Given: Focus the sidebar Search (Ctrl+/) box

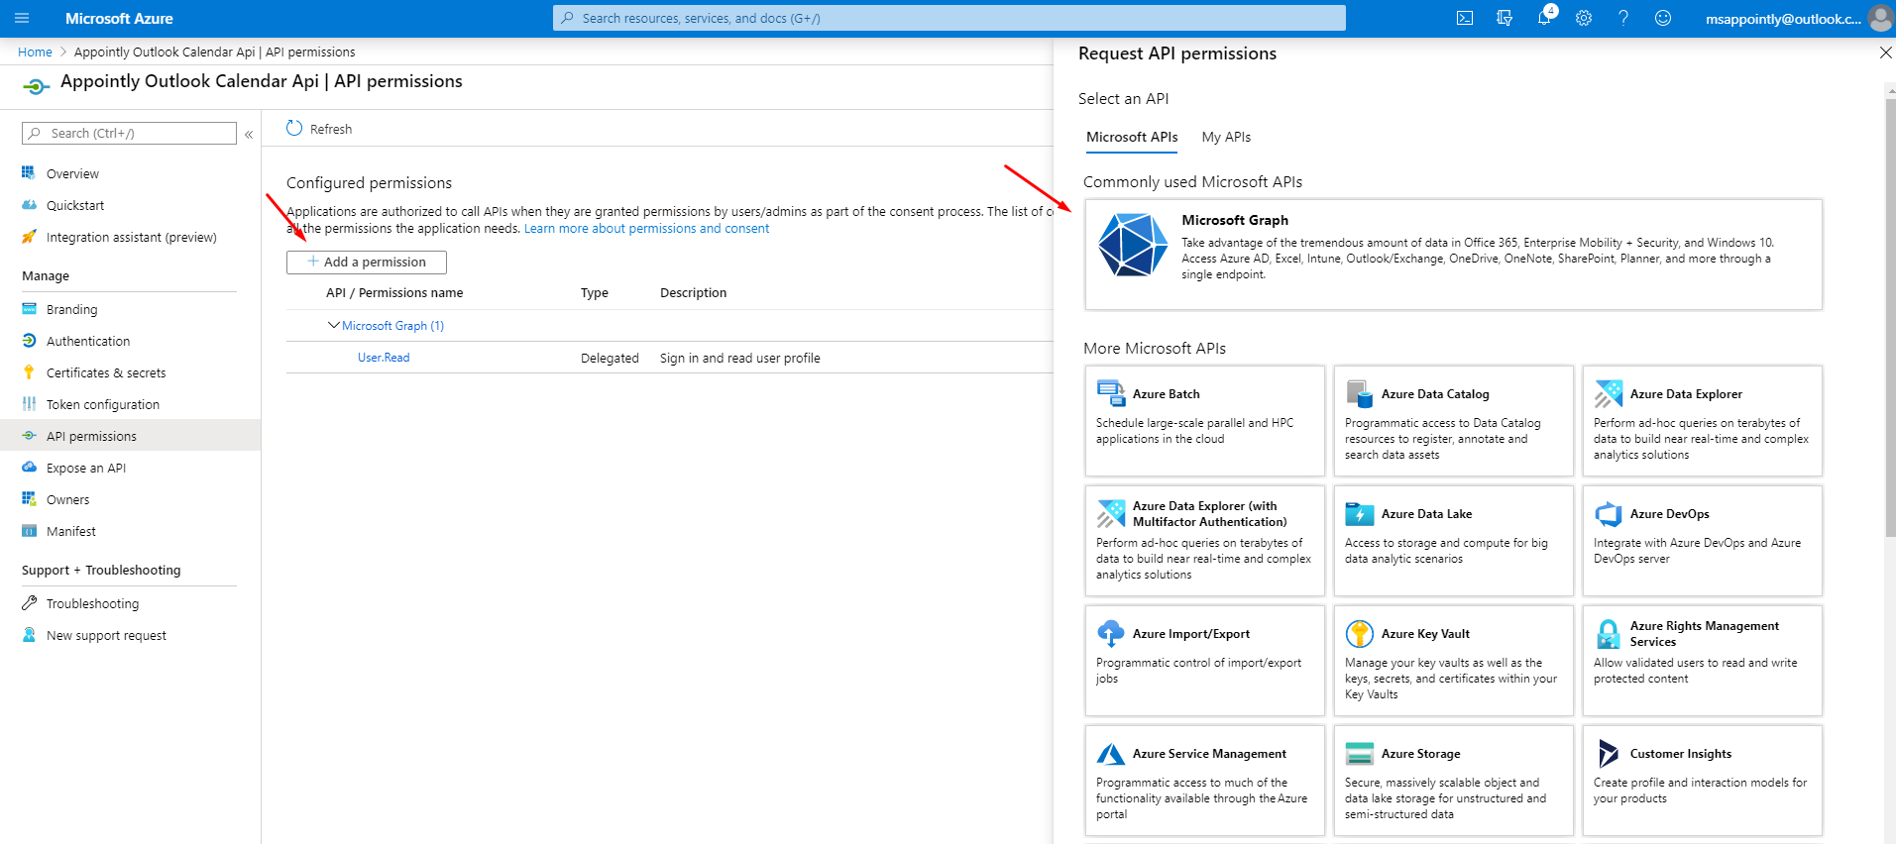Looking at the screenshot, I should (130, 134).
